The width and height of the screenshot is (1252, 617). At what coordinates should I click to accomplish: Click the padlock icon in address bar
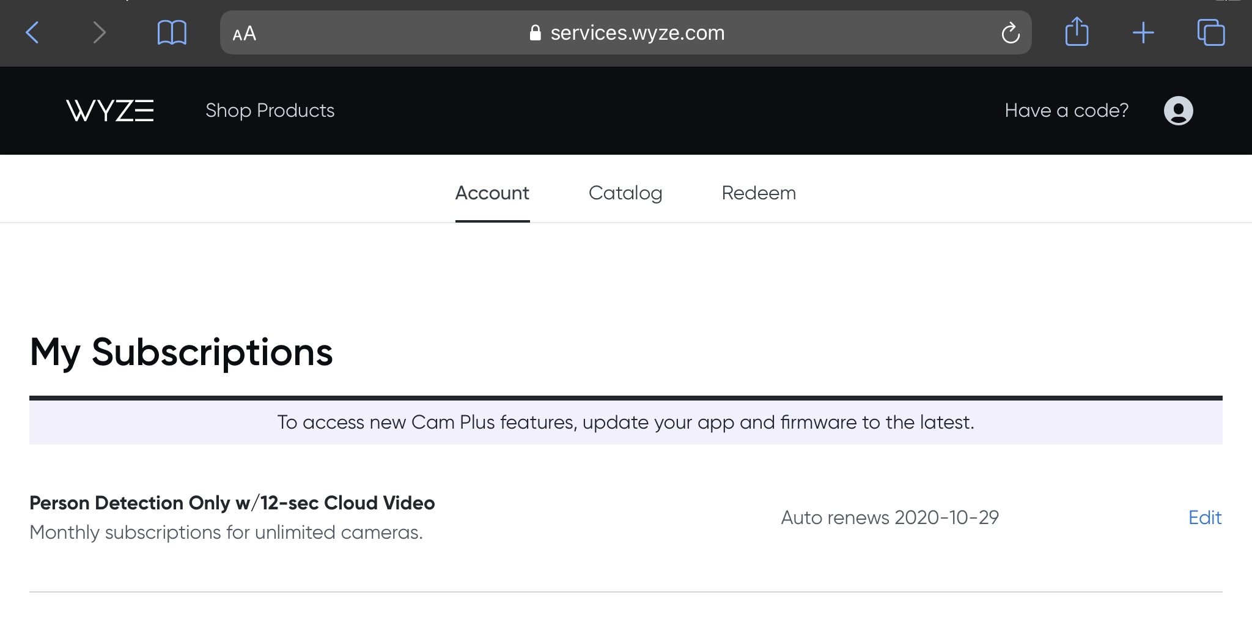pos(536,32)
